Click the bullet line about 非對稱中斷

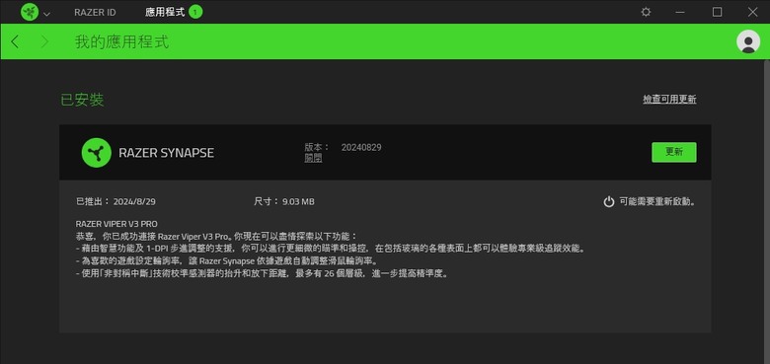coord(263,274)
